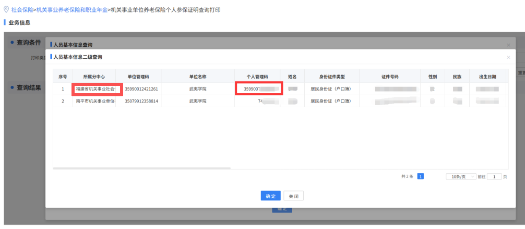Screen dimensions: 525x229
Task: Click the 个人管理码 column header
Action: click(x=257, y=77)
